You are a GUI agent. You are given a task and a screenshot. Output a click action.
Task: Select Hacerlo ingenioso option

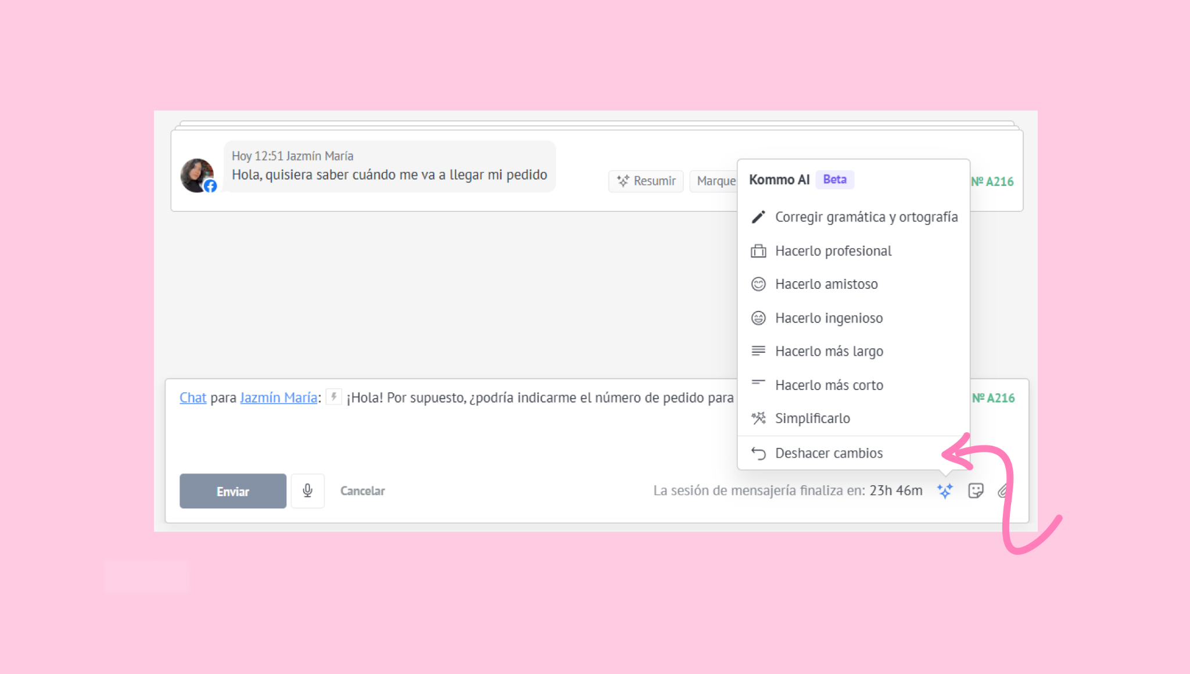854,318
